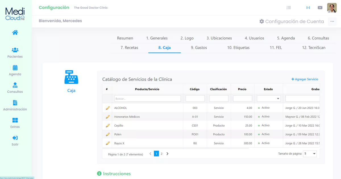Click the Salir logout icon
This screenshot has width=341, height=179.
[x=15, y=138]
